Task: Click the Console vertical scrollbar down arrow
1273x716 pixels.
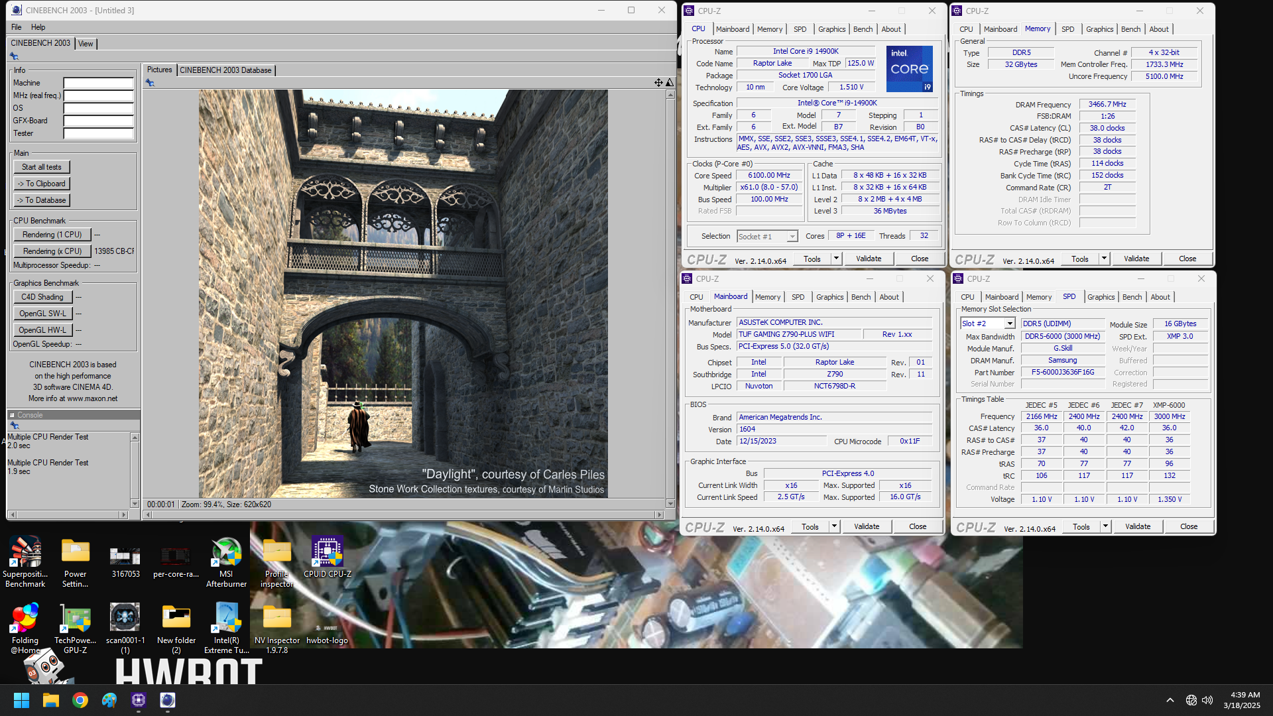Action: [x=135, y=504]
